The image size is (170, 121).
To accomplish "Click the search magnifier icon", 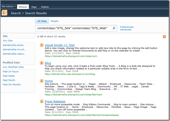I will [x=114, y=28].
